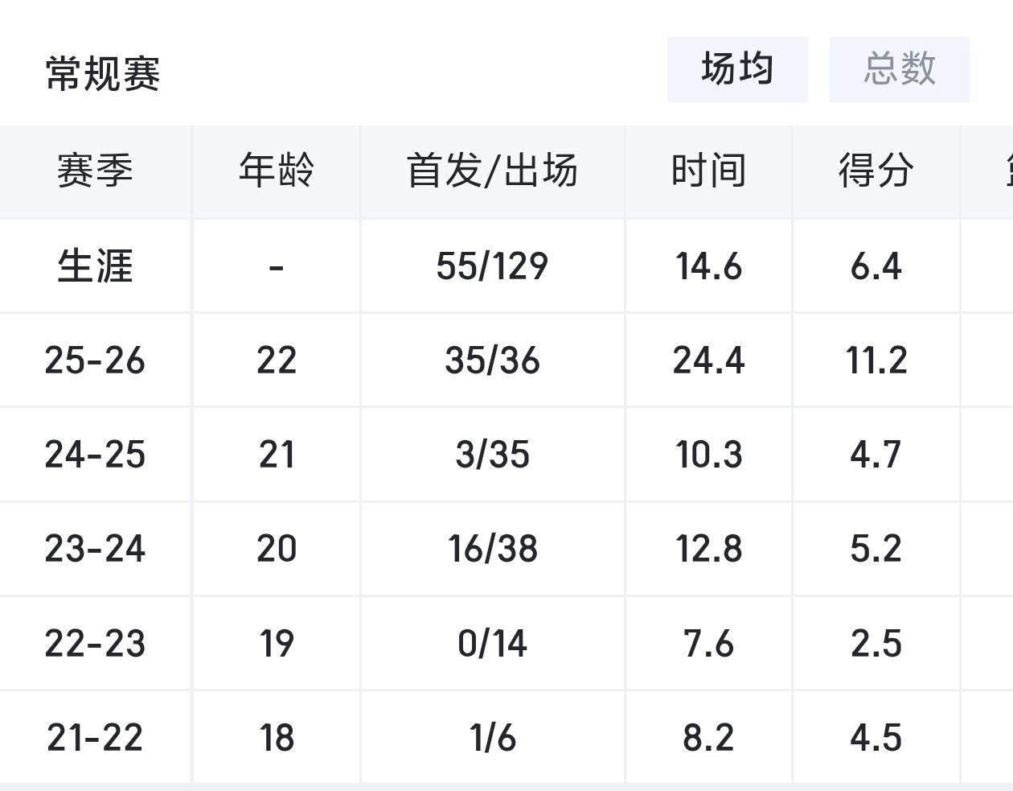Select the 常规赛 section title
Screen dimensions: 1013x791
pos(103,74)
